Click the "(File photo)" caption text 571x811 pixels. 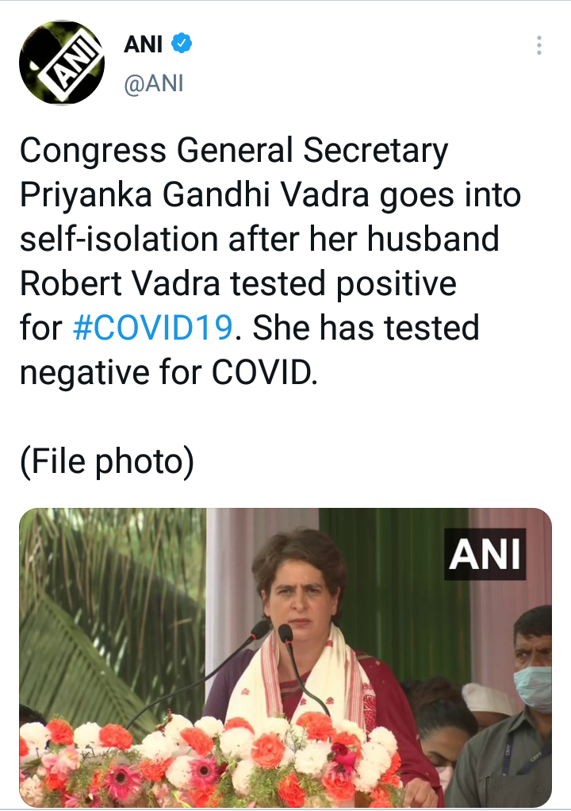point(107,463)
